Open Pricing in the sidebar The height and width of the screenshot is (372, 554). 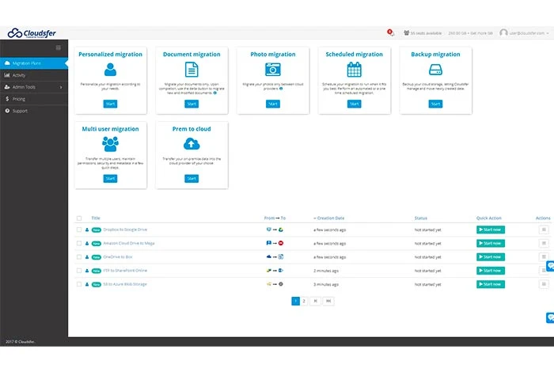(34, 99)
